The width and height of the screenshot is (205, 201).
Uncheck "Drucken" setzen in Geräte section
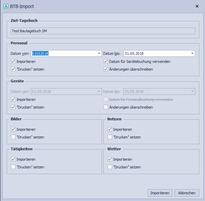tap(13, 107)
